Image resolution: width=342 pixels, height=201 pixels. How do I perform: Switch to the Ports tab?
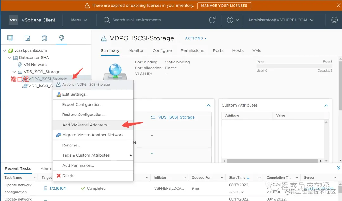pos(218,50)
